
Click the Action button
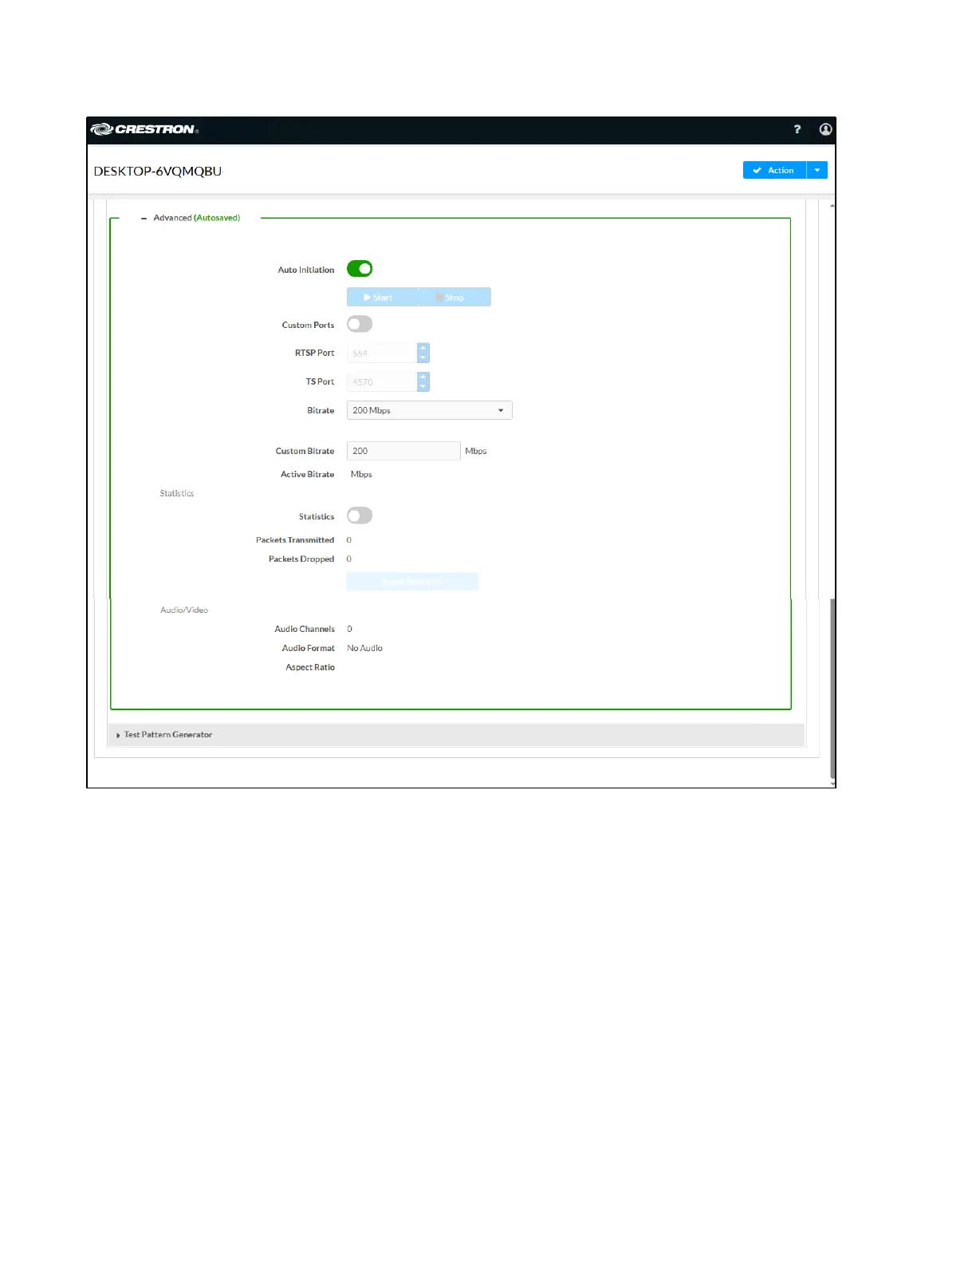[774, 170]
